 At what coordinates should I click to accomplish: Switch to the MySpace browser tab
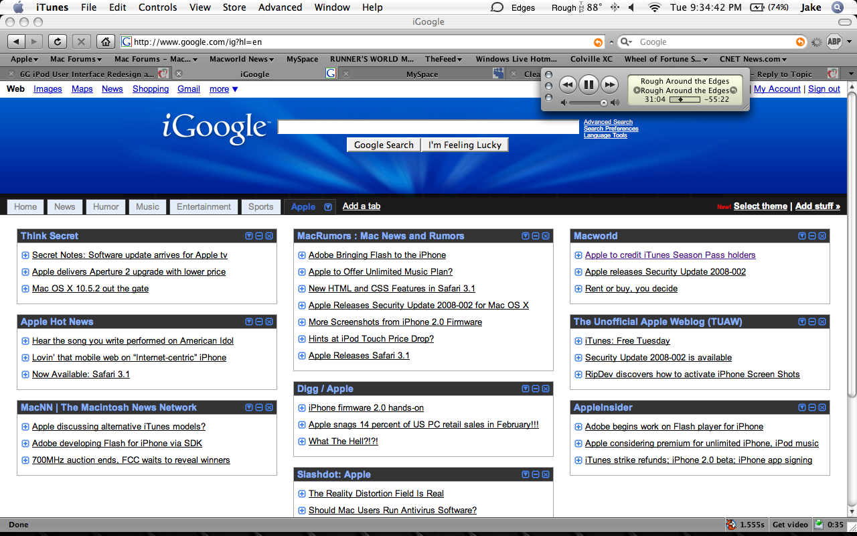tap(422, 74)
